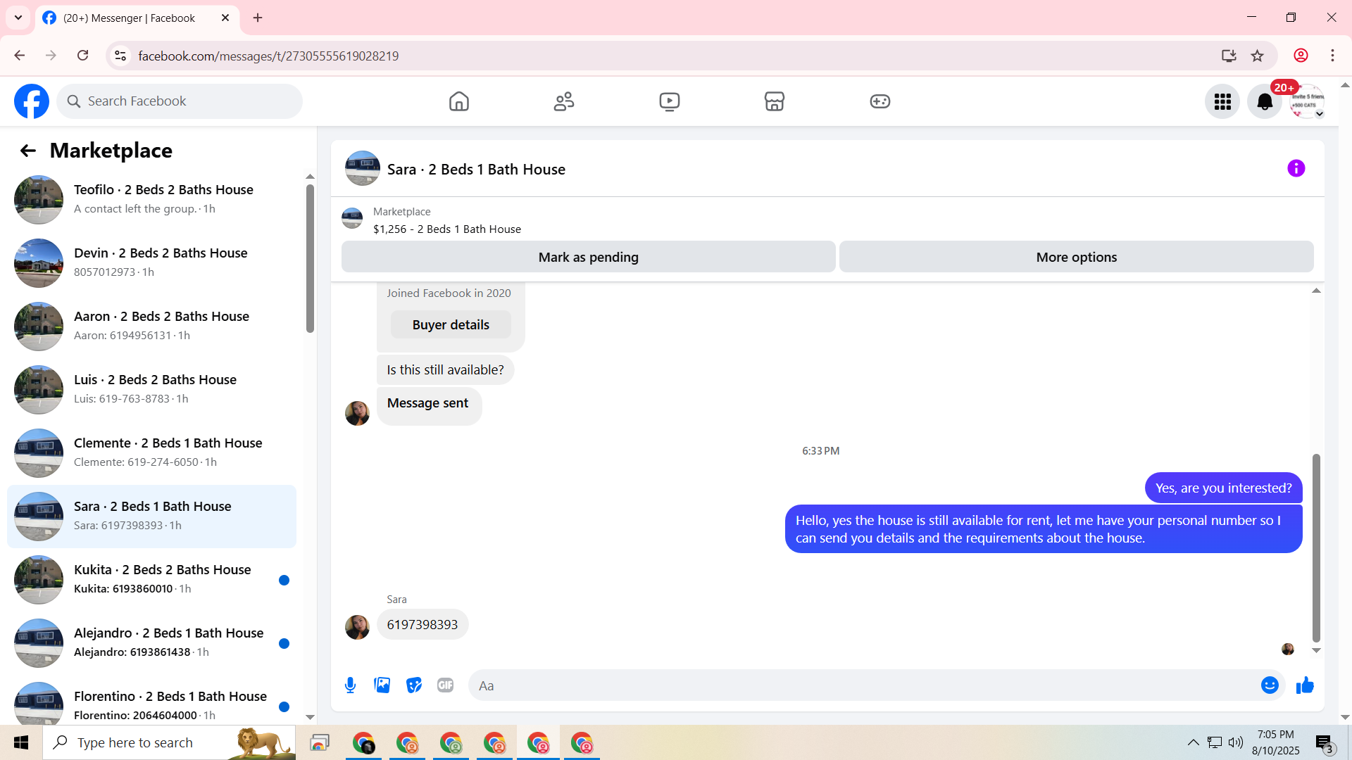Open the browser tab search dropdown

(x=18, y=18)
